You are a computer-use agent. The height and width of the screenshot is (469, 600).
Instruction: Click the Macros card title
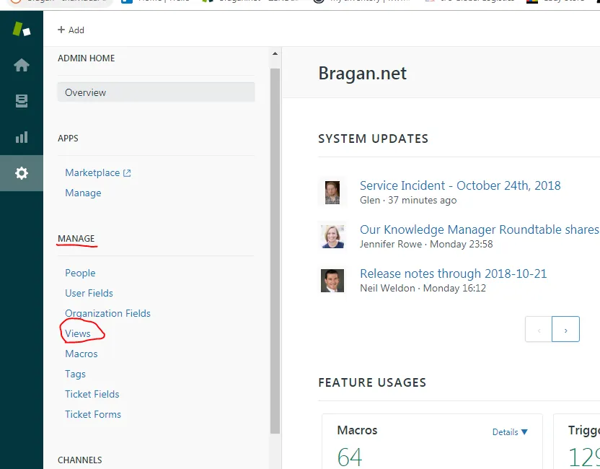click(x=357, y=430)
